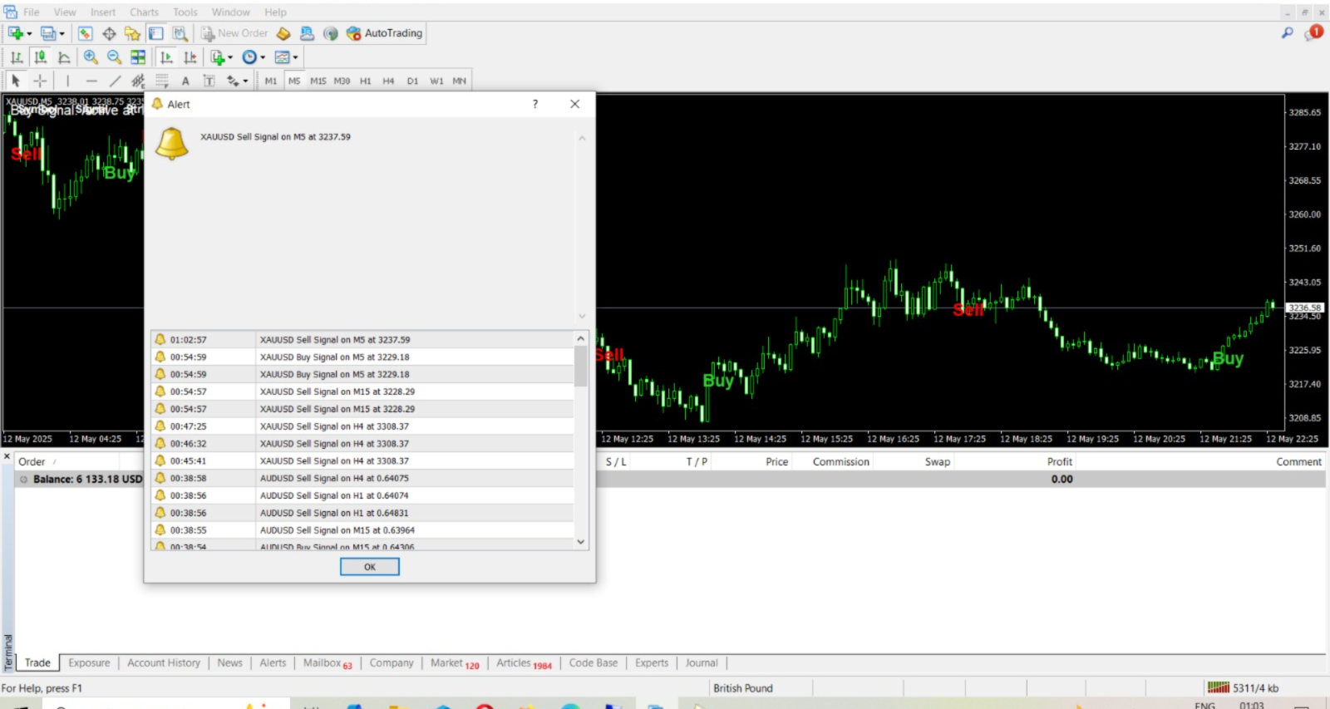1330x709 pixels.
Task: Open the File menu
Action: 31,12
